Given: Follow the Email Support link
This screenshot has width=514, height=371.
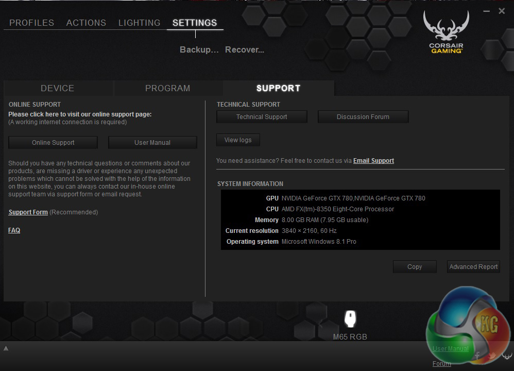Looking at the screenshot, I should pos(373,160).
